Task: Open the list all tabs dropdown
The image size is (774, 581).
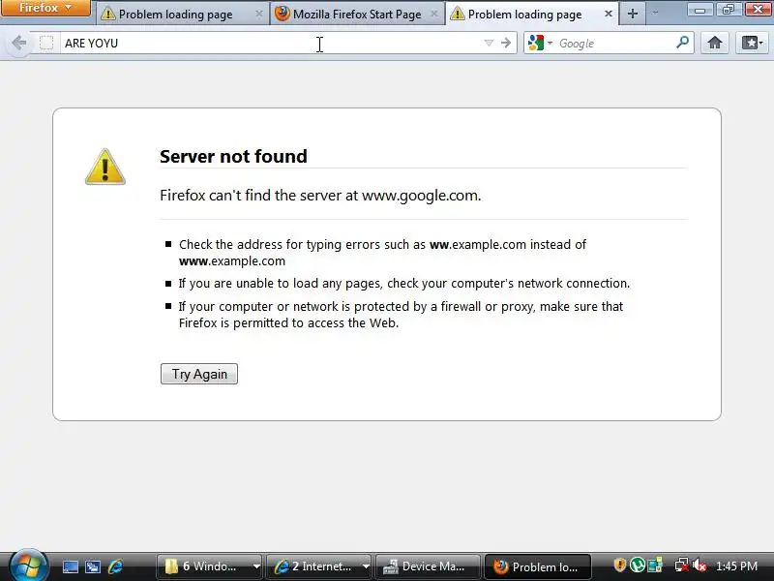Action: 655,13
